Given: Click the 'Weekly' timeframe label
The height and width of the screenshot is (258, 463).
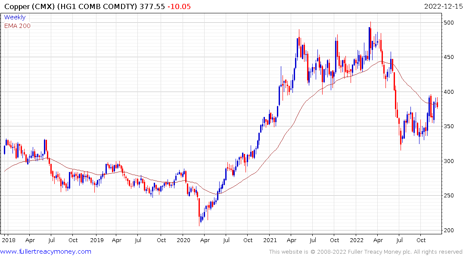Looking at the screenshot, I should click(x=15, y=17).
